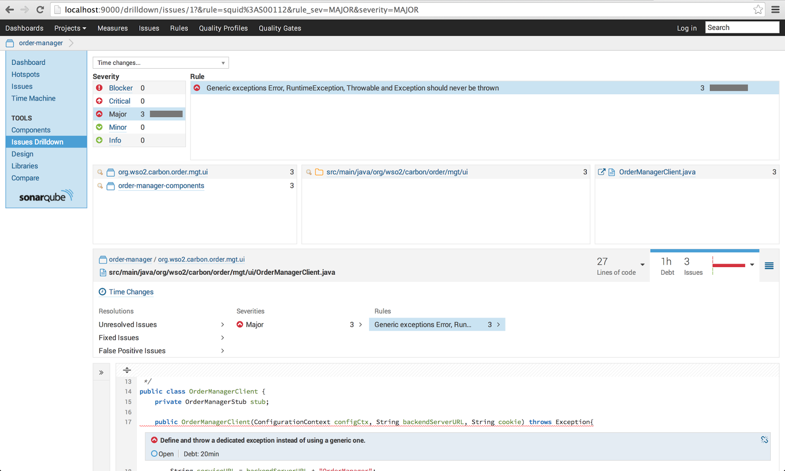The width and height of the screenshot is (785, 471).
Task: Click the red Issues bar chart
Action: [730, 264]
